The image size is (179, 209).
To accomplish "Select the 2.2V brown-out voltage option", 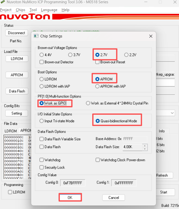I will (126, 55).
